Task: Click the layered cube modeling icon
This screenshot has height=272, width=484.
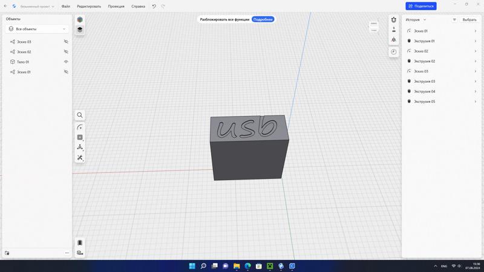Action: (x=80, y=30)
